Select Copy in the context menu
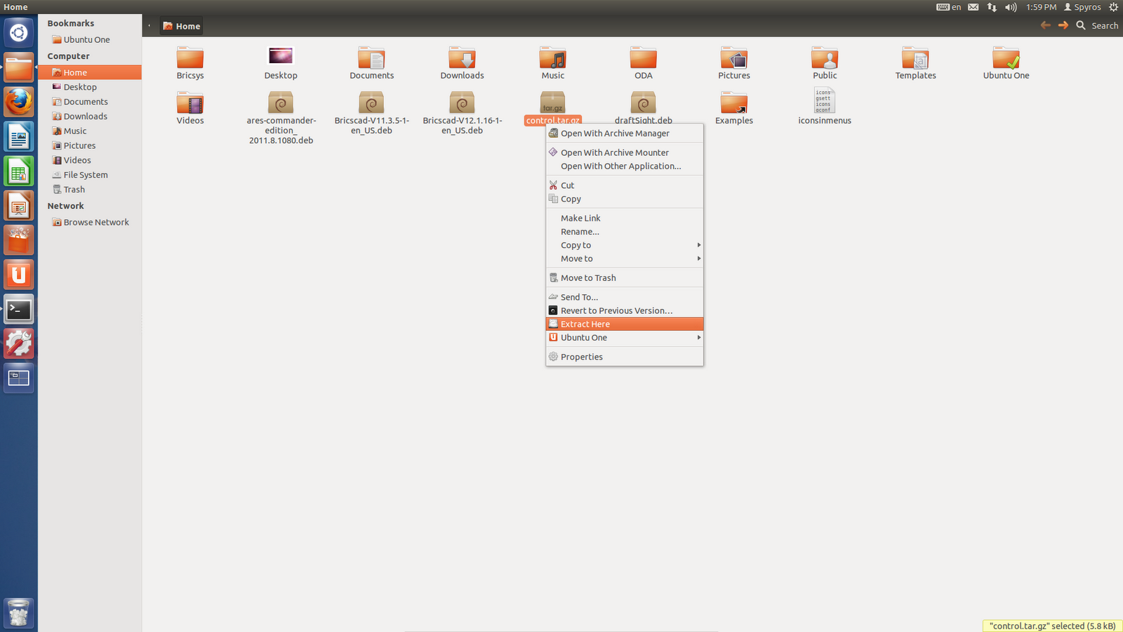1123x632 pixels. click(x=625, y=199)
